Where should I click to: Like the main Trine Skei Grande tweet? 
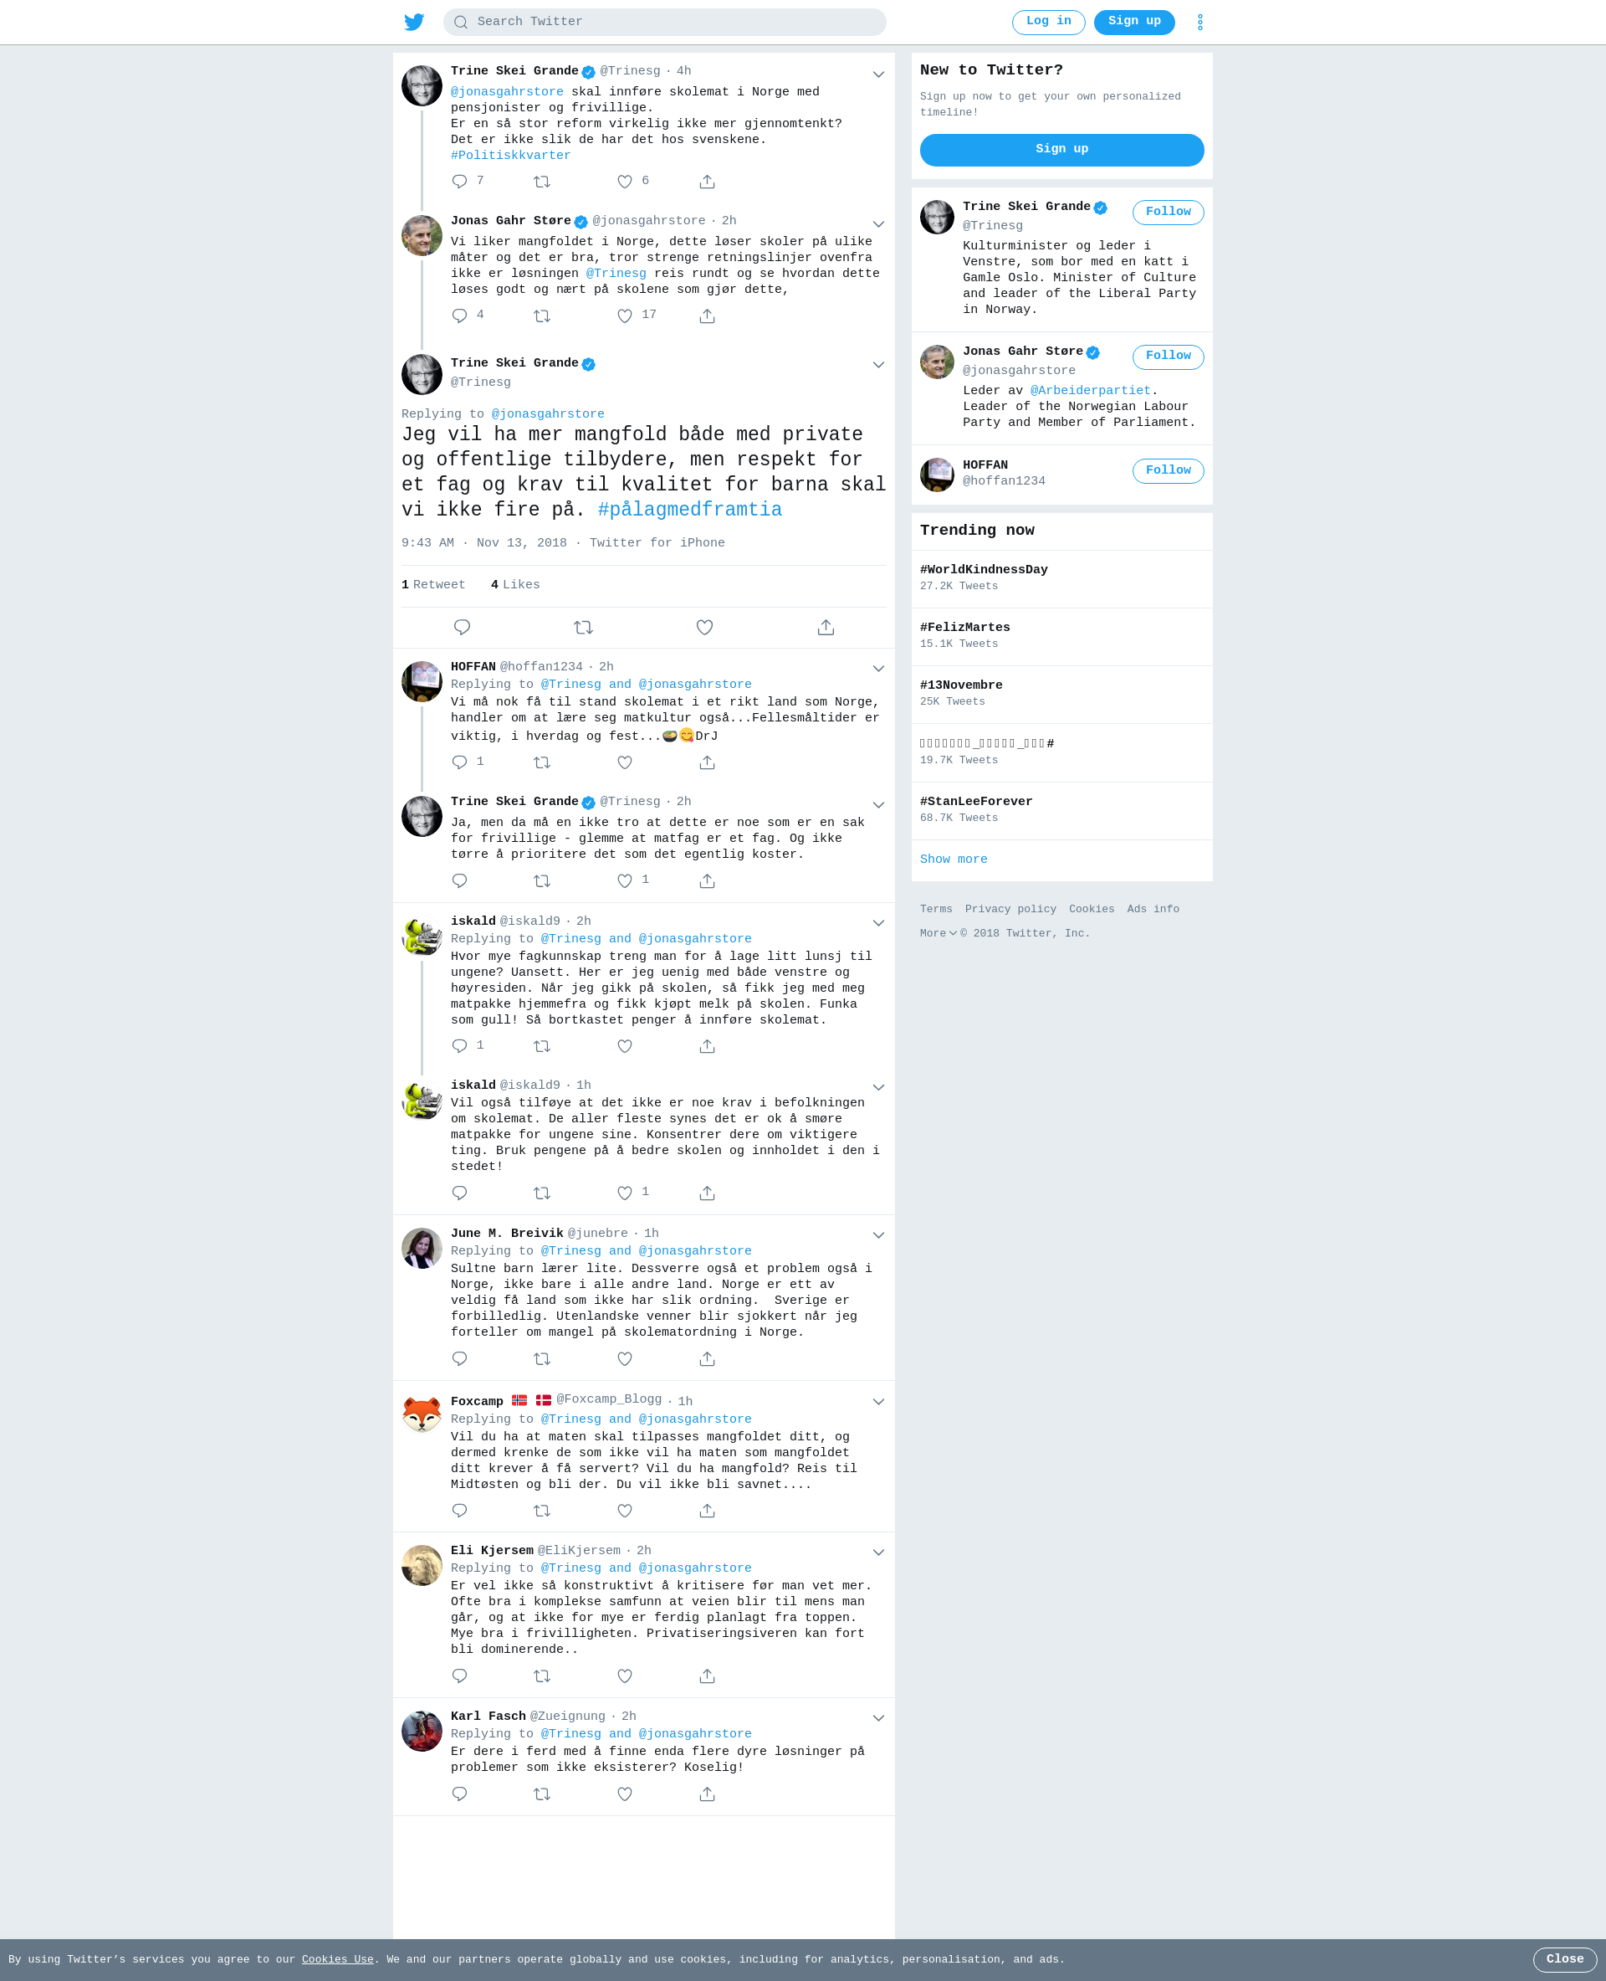[705, 628]
